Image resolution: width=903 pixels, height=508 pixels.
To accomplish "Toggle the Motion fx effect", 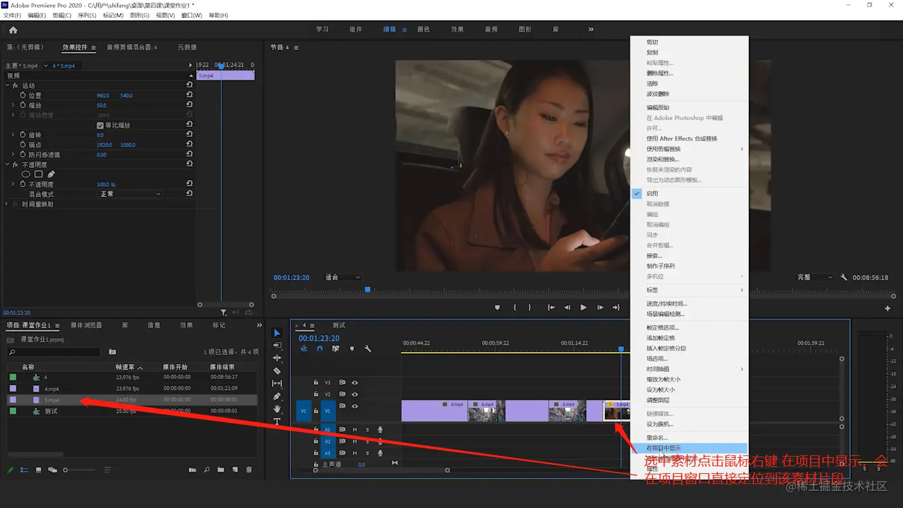I will click(15, 86).
